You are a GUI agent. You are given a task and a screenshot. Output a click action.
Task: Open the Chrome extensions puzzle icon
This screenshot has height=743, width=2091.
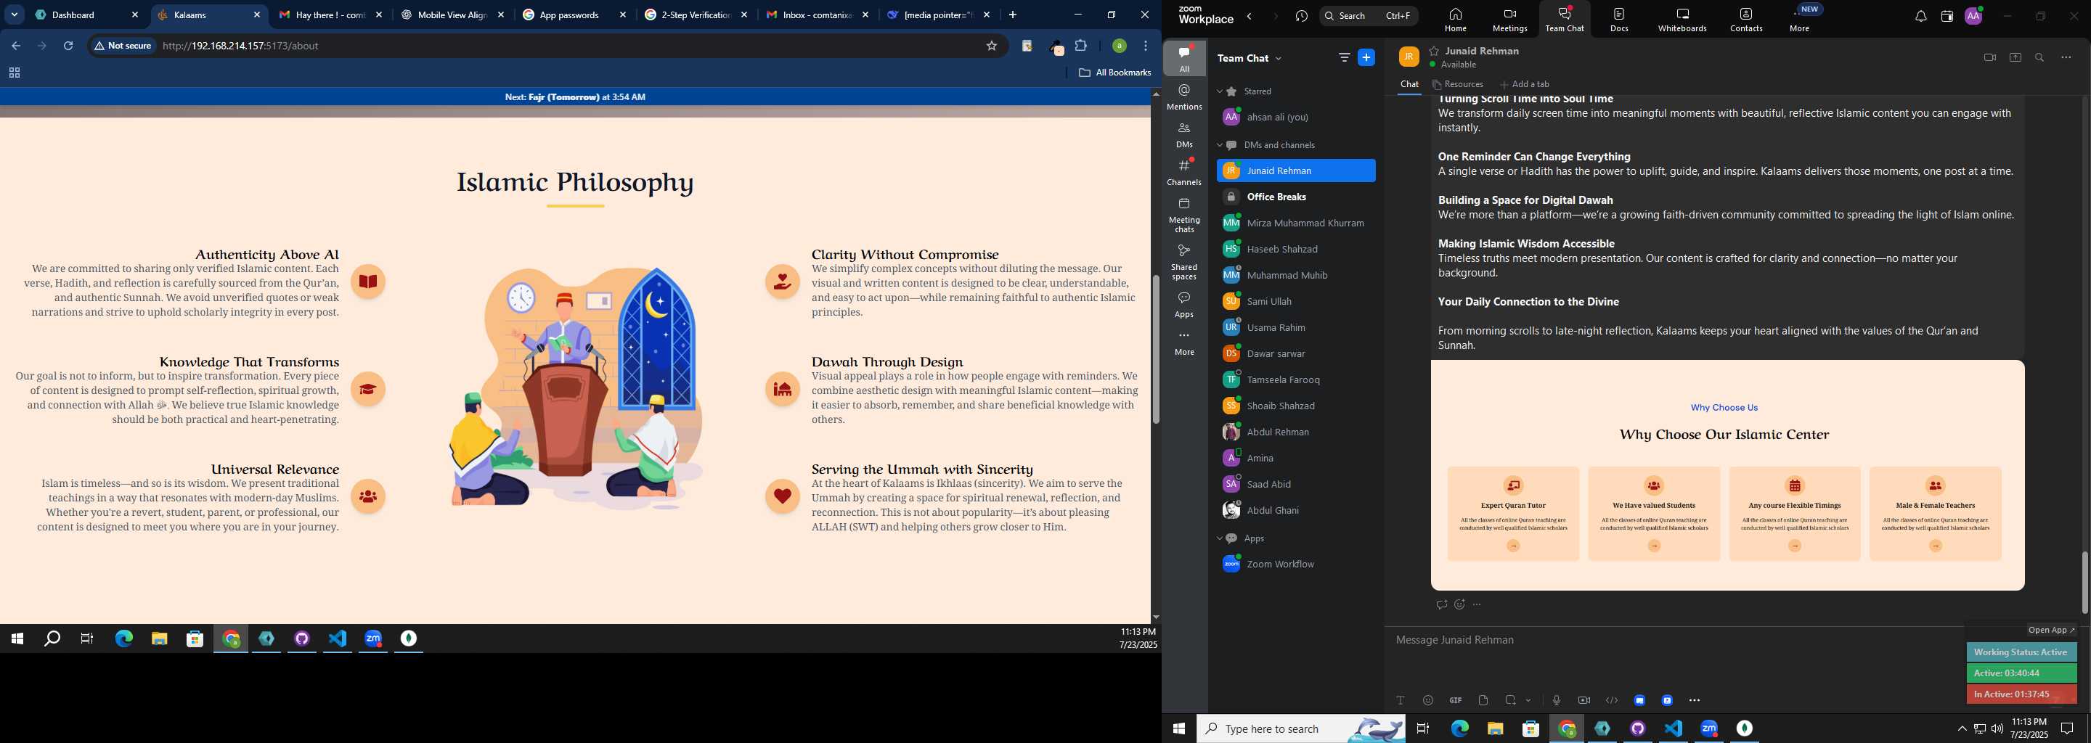[x=1080, y=46]
